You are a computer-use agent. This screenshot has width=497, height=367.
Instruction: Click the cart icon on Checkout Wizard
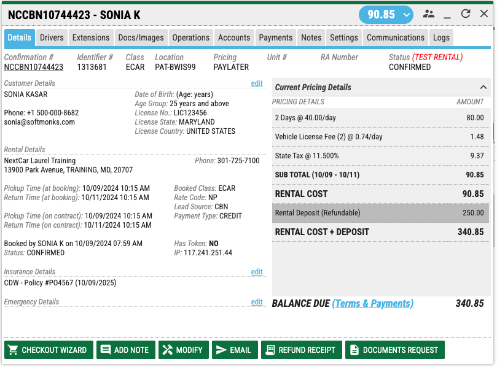pyautogui.click(x=12, y=350)
